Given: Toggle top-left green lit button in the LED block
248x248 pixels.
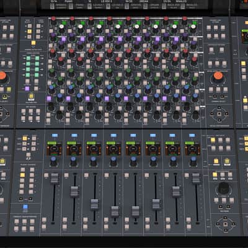Looking at the screenshot, I should (29, 58).
